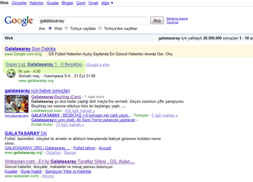Viewport: 253px width, 182px height.
Task: Open Galatasaray-Beşiktaş (Canlı) news article
Action: pyautogui.click(x=56, y=97)
